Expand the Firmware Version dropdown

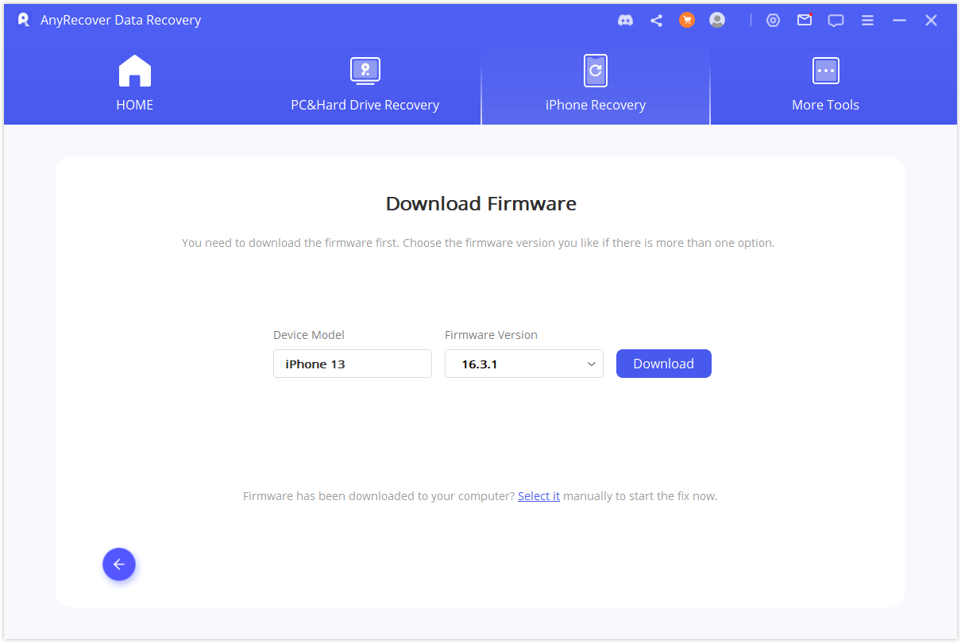coord(591,363)
